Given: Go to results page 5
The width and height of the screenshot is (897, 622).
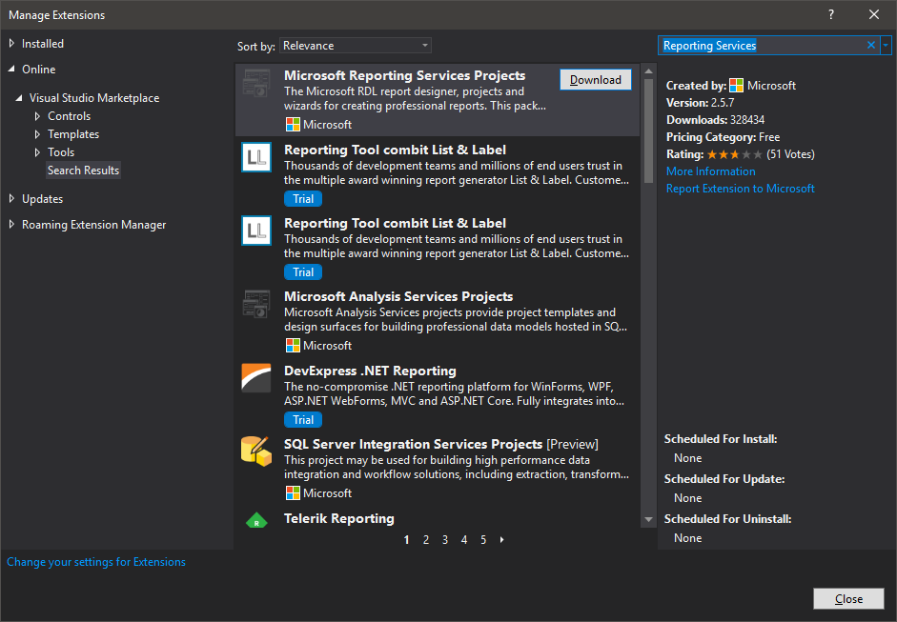Looking at the screenshot, I should click(x=483, y=540).
